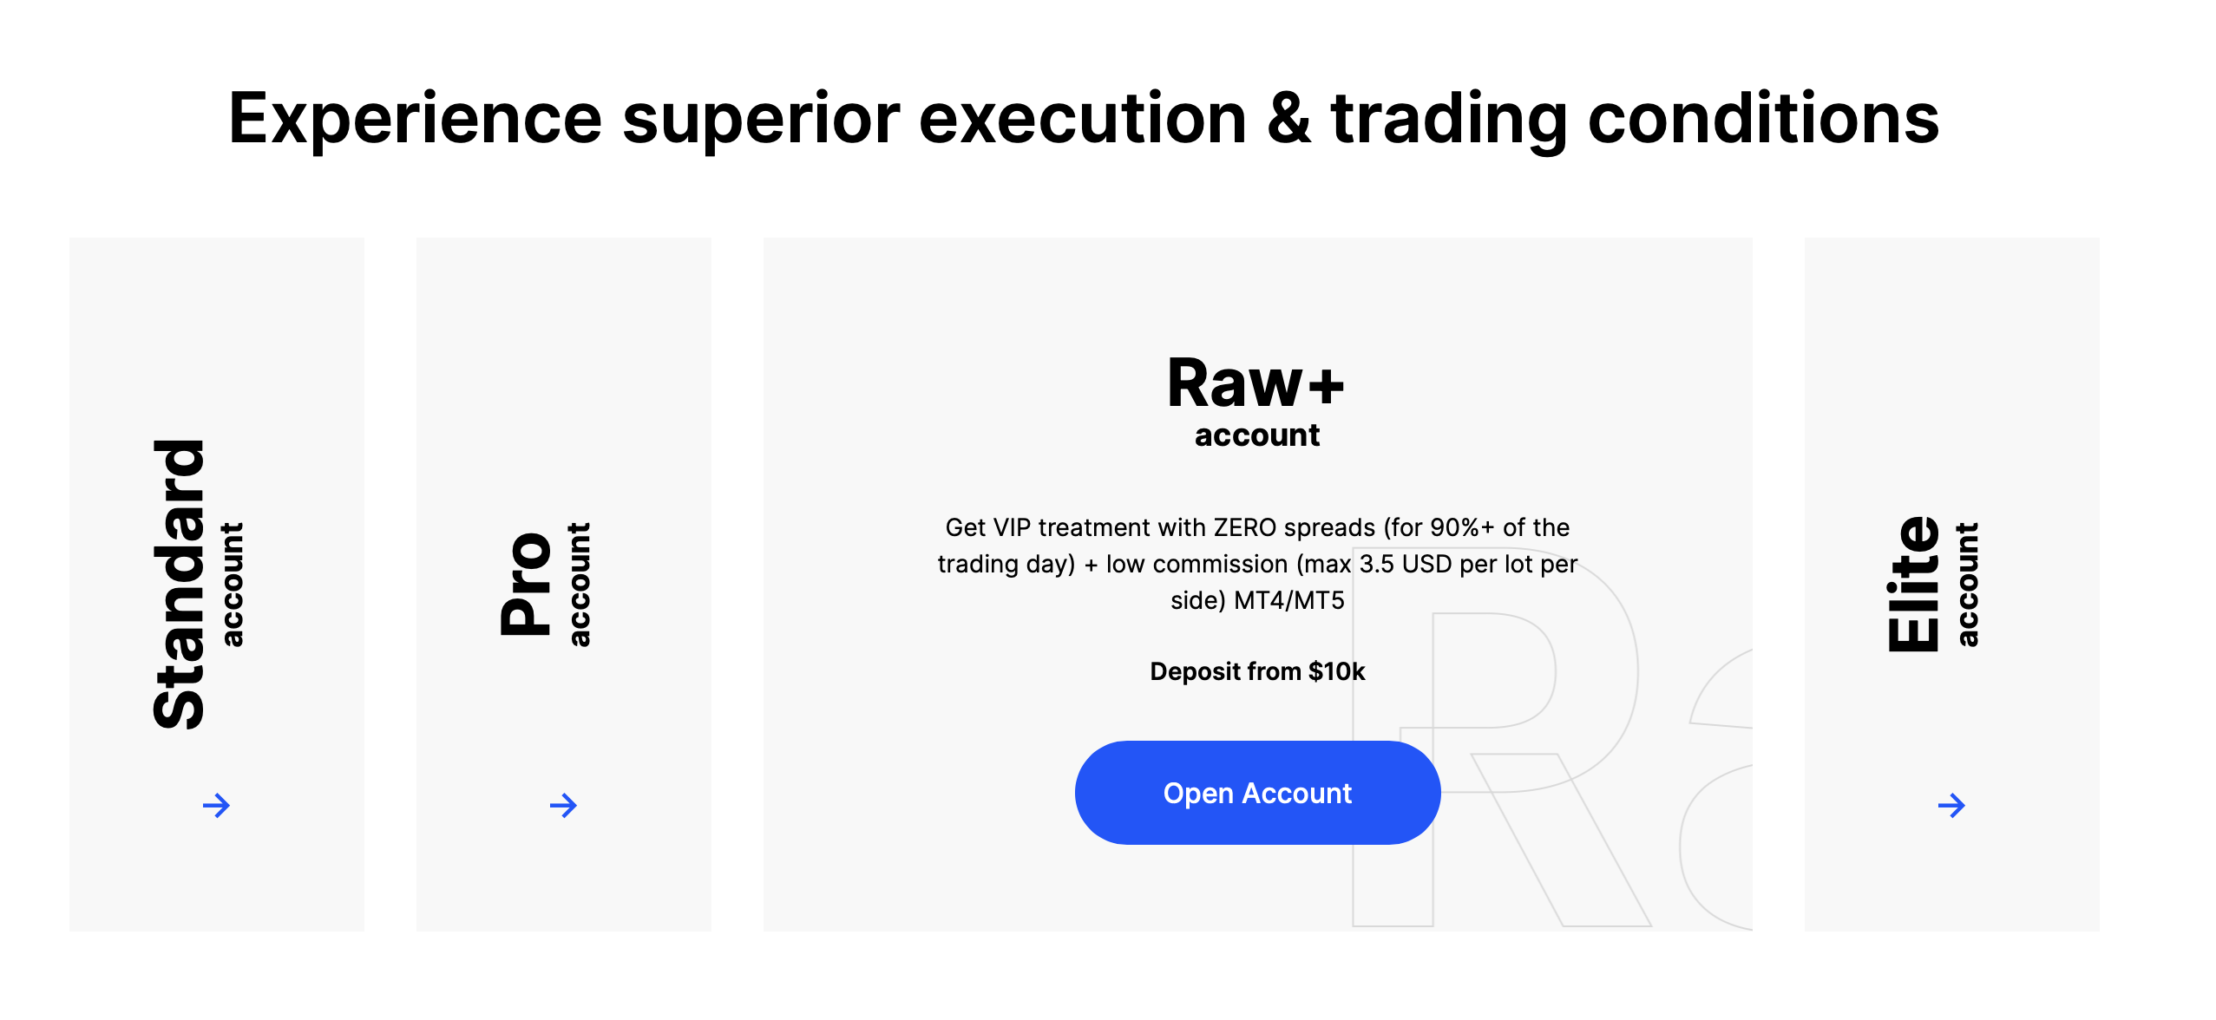Click the small account label beside Standard
Viewport: 2216px width, 1020px height.
click(x=232, y=585)
